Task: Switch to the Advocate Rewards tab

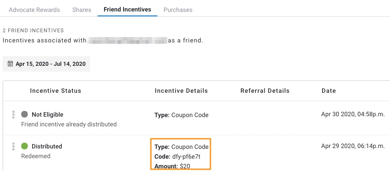Action: [34, 10]
